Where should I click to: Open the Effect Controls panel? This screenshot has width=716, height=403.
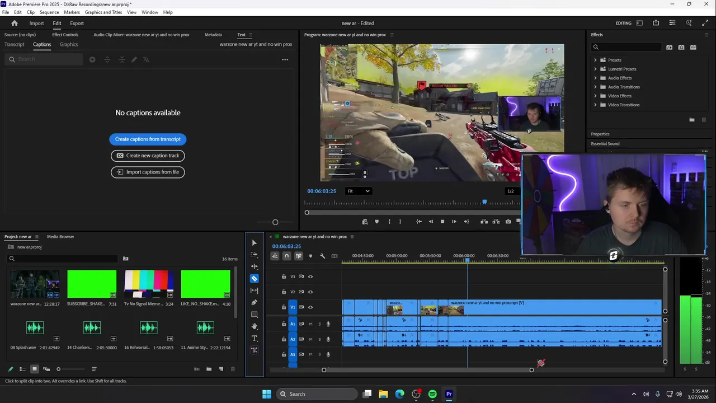point(65,35)
